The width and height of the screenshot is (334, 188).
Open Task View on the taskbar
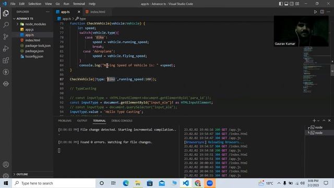pyautogui.click(x=113, y=183)
